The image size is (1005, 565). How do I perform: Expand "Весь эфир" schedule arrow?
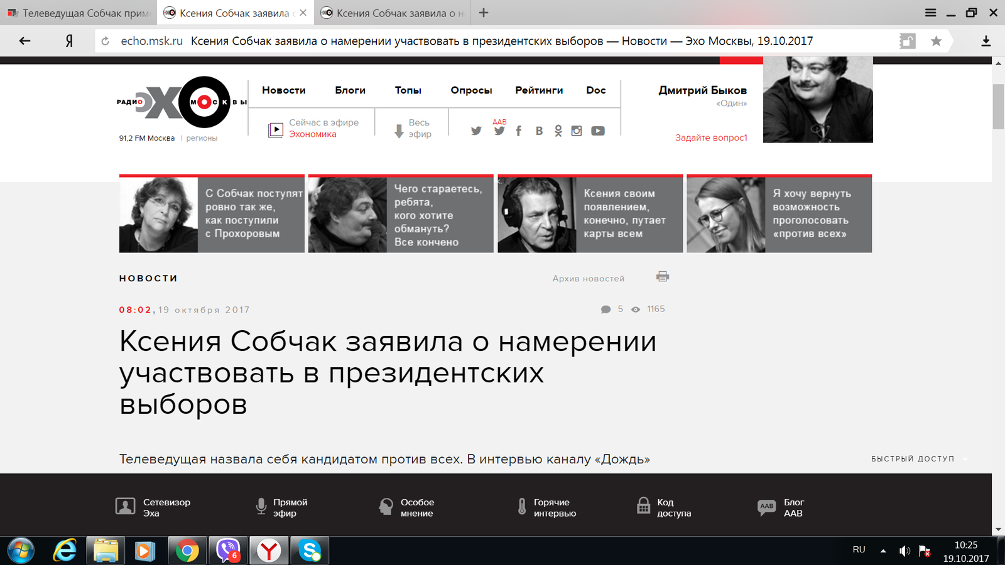[x=399, y=131]
